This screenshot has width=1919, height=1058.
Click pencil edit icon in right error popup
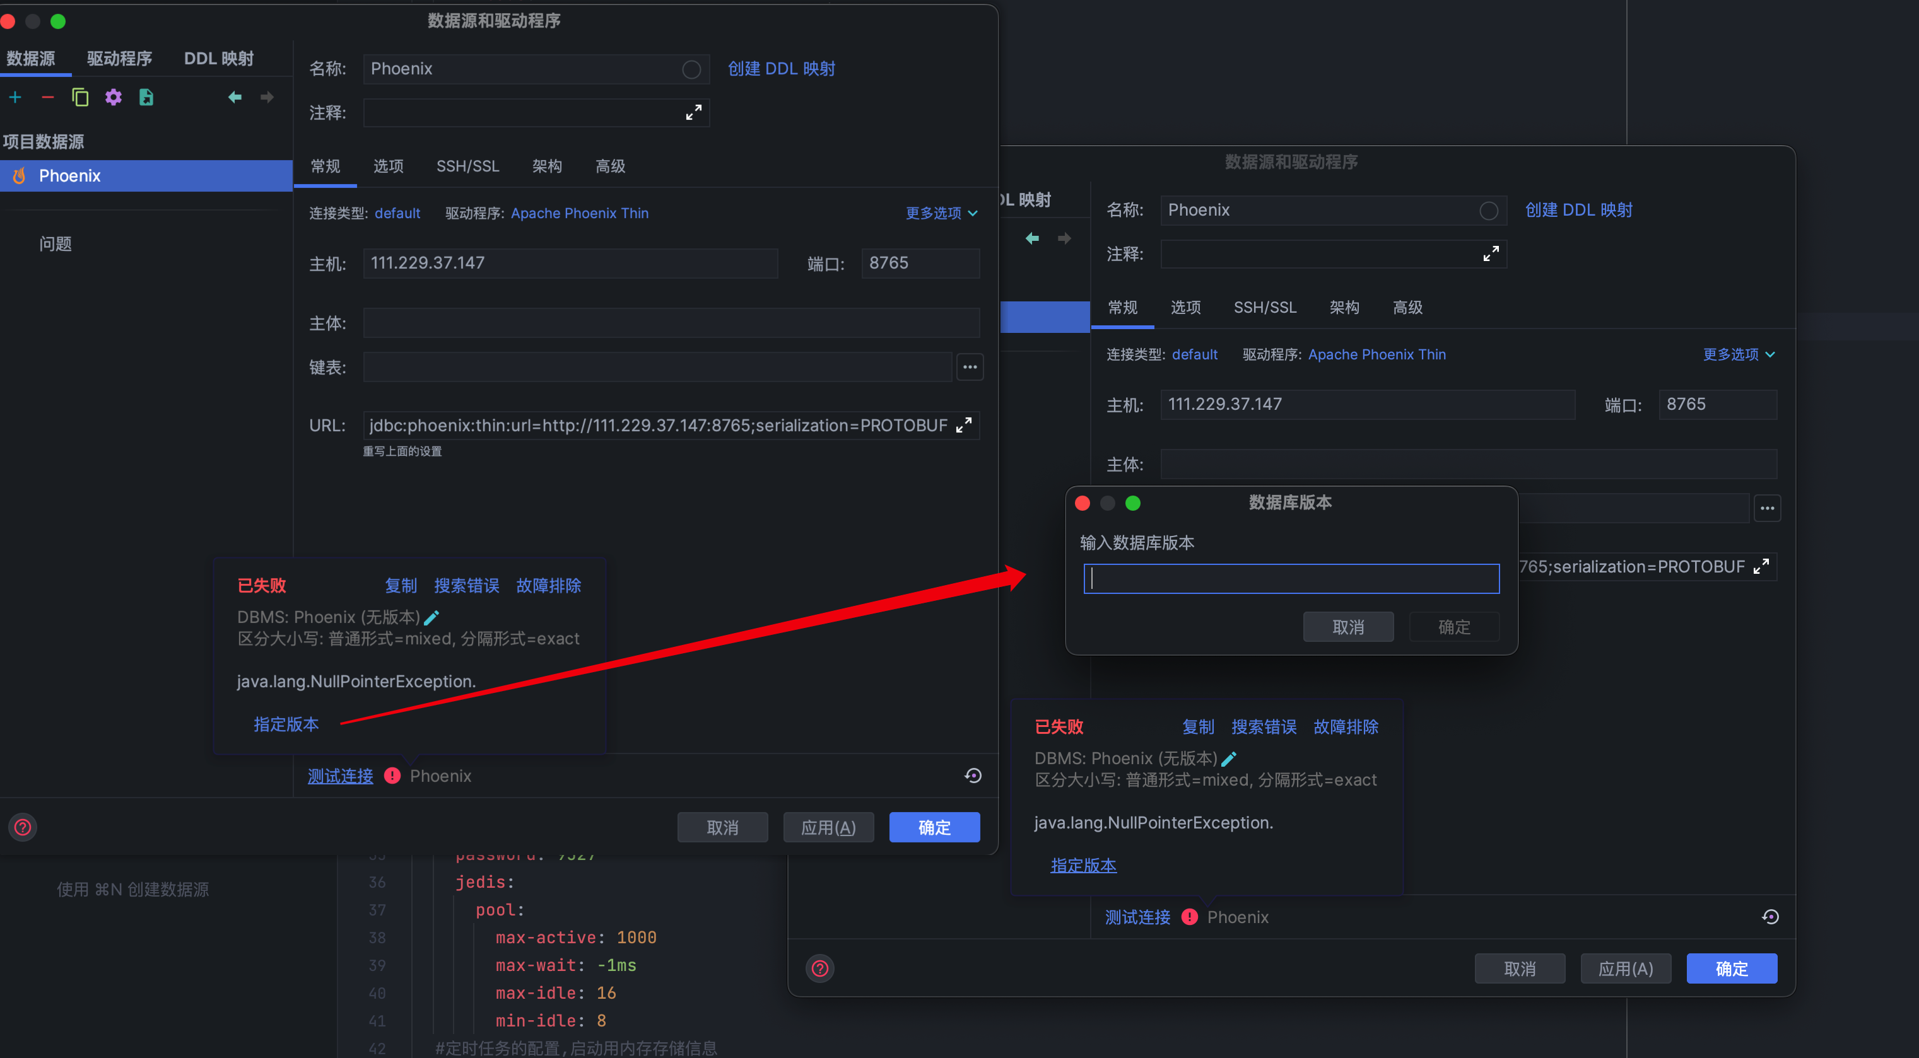click(x=1229, y=759)
